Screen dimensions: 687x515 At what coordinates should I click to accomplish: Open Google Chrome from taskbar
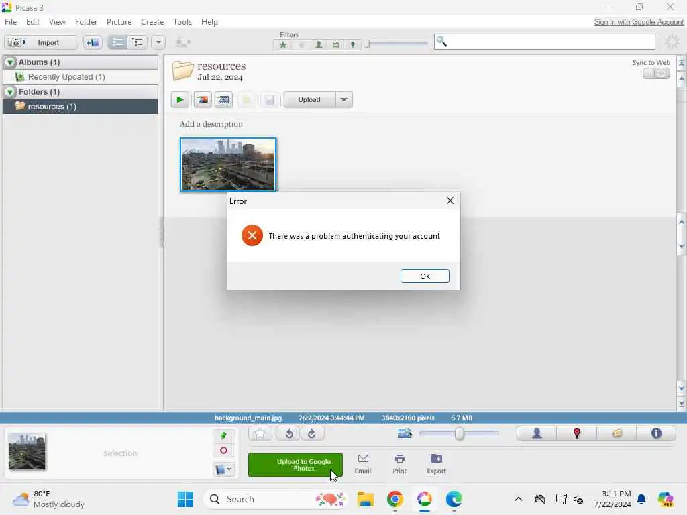coord(394,499)
